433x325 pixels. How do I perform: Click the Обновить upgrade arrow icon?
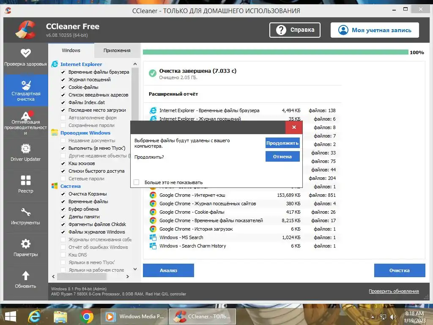tap(26, 276)
